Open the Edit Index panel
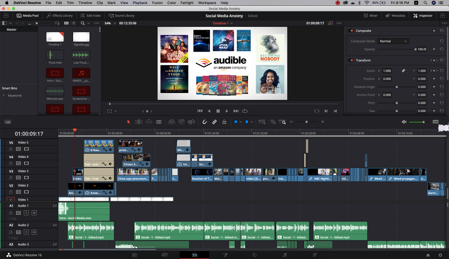The image size is (449, 259). tap(91, 16)
